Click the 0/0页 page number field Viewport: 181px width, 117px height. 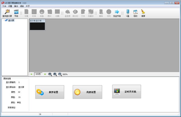[x=38, y=74]
